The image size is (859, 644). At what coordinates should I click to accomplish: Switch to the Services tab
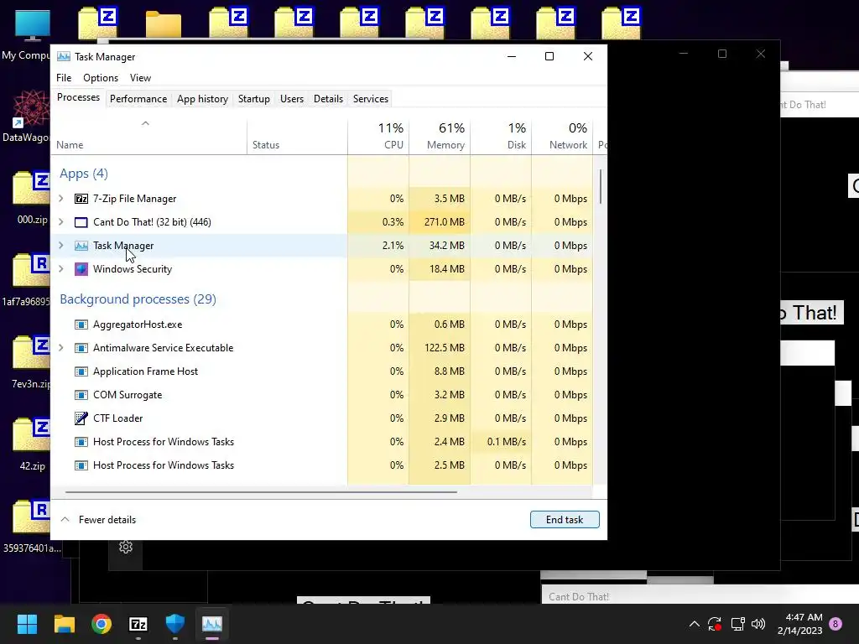[370, 99]
